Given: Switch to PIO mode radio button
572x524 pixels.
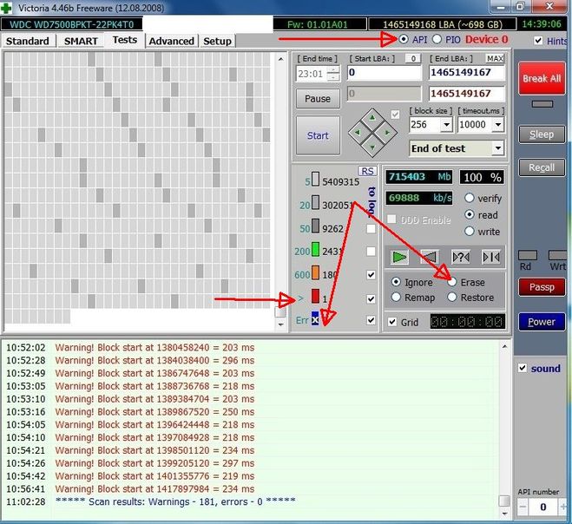Looking at the screenshot, I should (437, 39).
